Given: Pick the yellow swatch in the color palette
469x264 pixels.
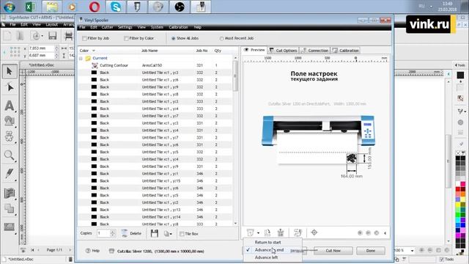Looking at the screenshot, I should tap(458, 205).
